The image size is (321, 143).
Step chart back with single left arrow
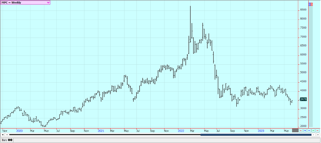[7, 135]
